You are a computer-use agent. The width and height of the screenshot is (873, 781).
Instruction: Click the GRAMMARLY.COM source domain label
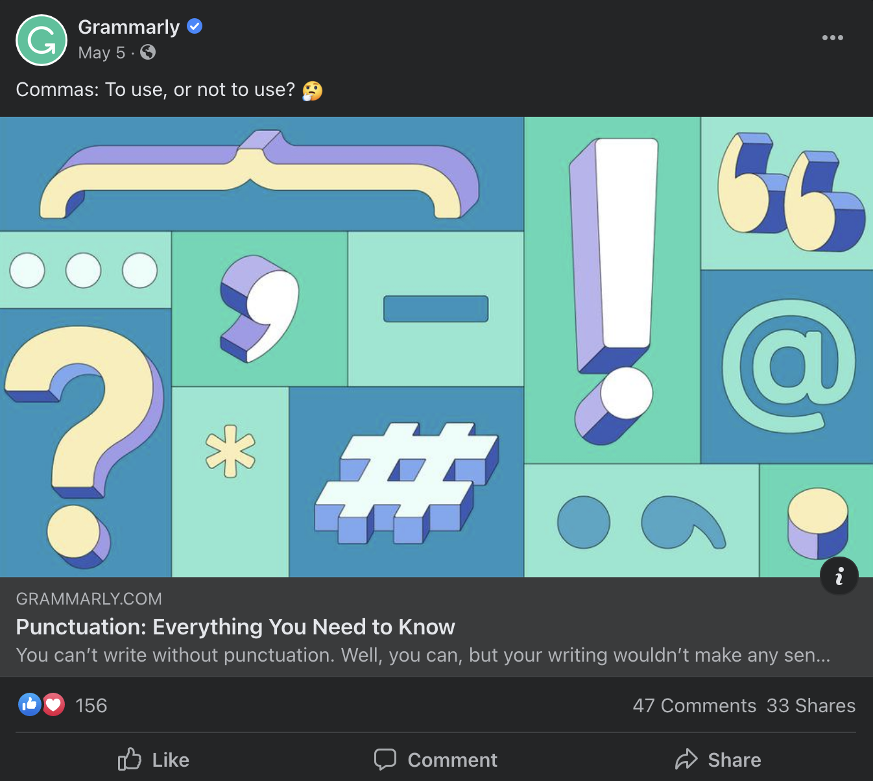click(89, 599)
